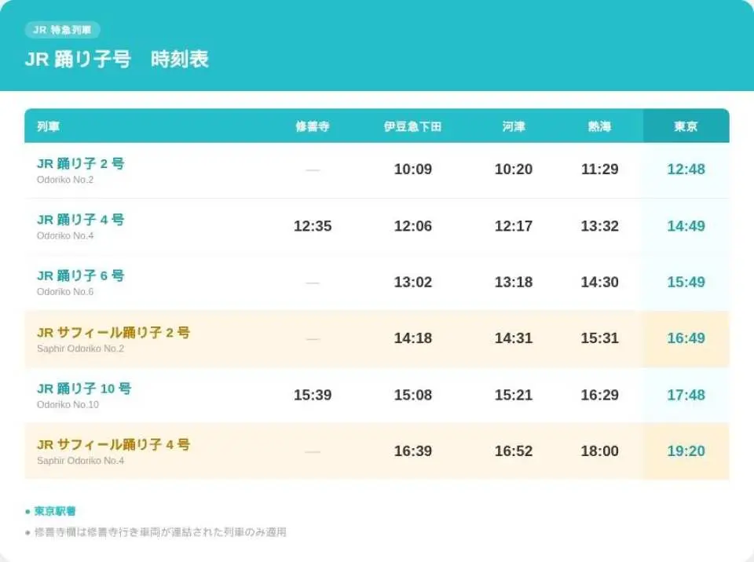Click the 15:21 time cell
Image resolution: width=754 pixels, height=562 pixels.
(514, 395)
